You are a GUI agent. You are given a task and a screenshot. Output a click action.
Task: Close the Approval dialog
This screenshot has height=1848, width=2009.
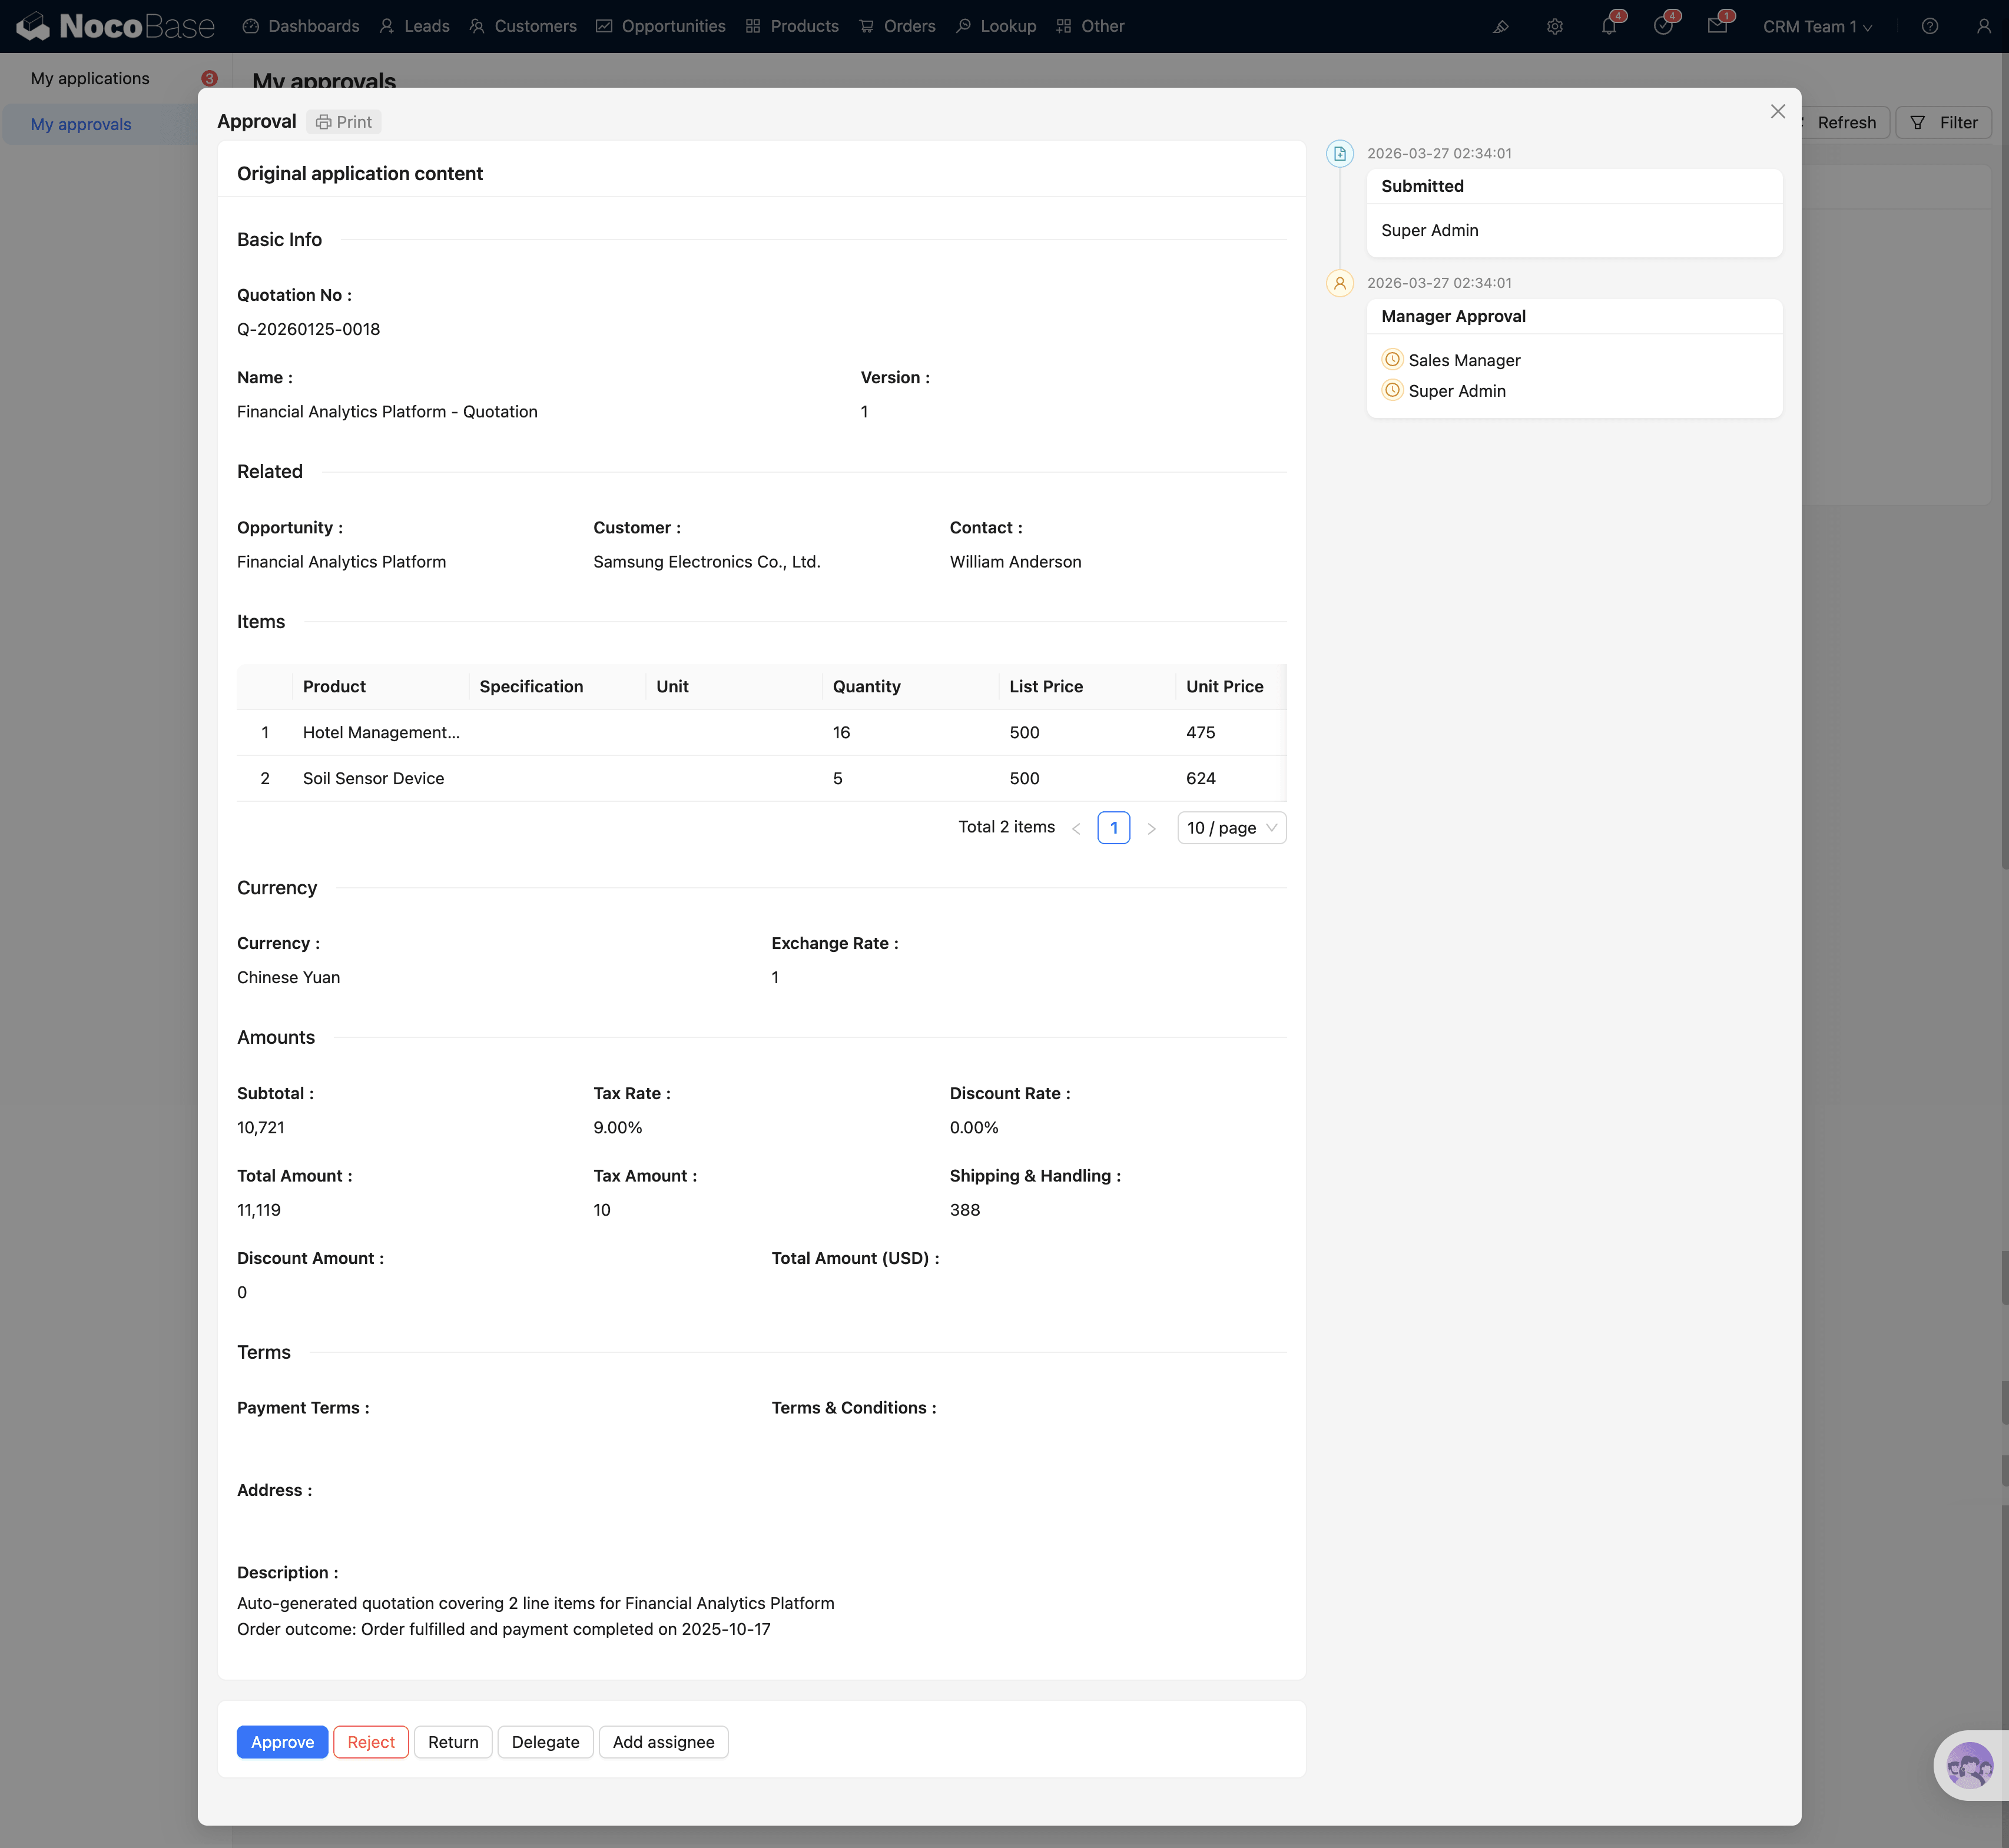(x=1777, y=112)
